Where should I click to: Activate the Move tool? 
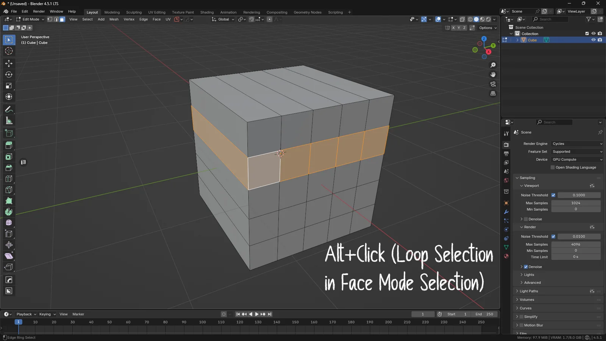coord(9,63)
